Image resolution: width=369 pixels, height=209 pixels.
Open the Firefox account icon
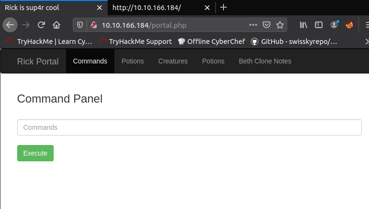pyautogui.click(x=334, y=25)
